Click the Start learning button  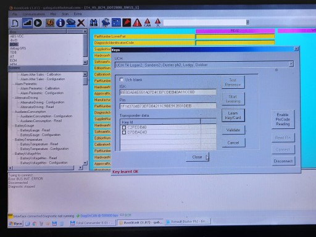pos(233,99)
